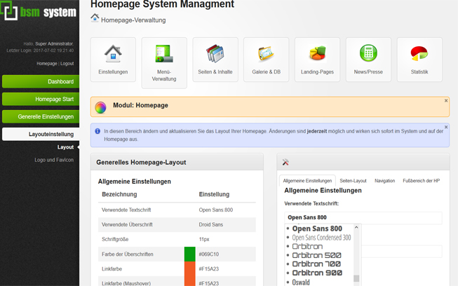The height and width of the screenshot is (286, 458).
Task: Select Orbitron 700 from font list
Action: [x=317, y=264]
